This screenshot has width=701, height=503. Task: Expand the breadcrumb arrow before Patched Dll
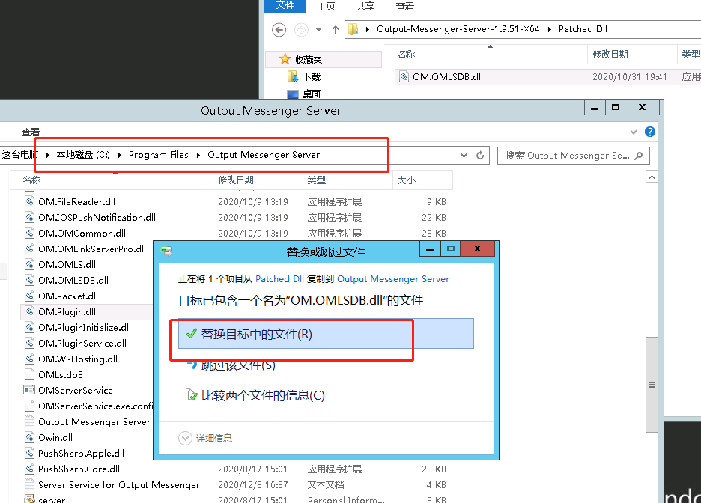pos(549,29)
